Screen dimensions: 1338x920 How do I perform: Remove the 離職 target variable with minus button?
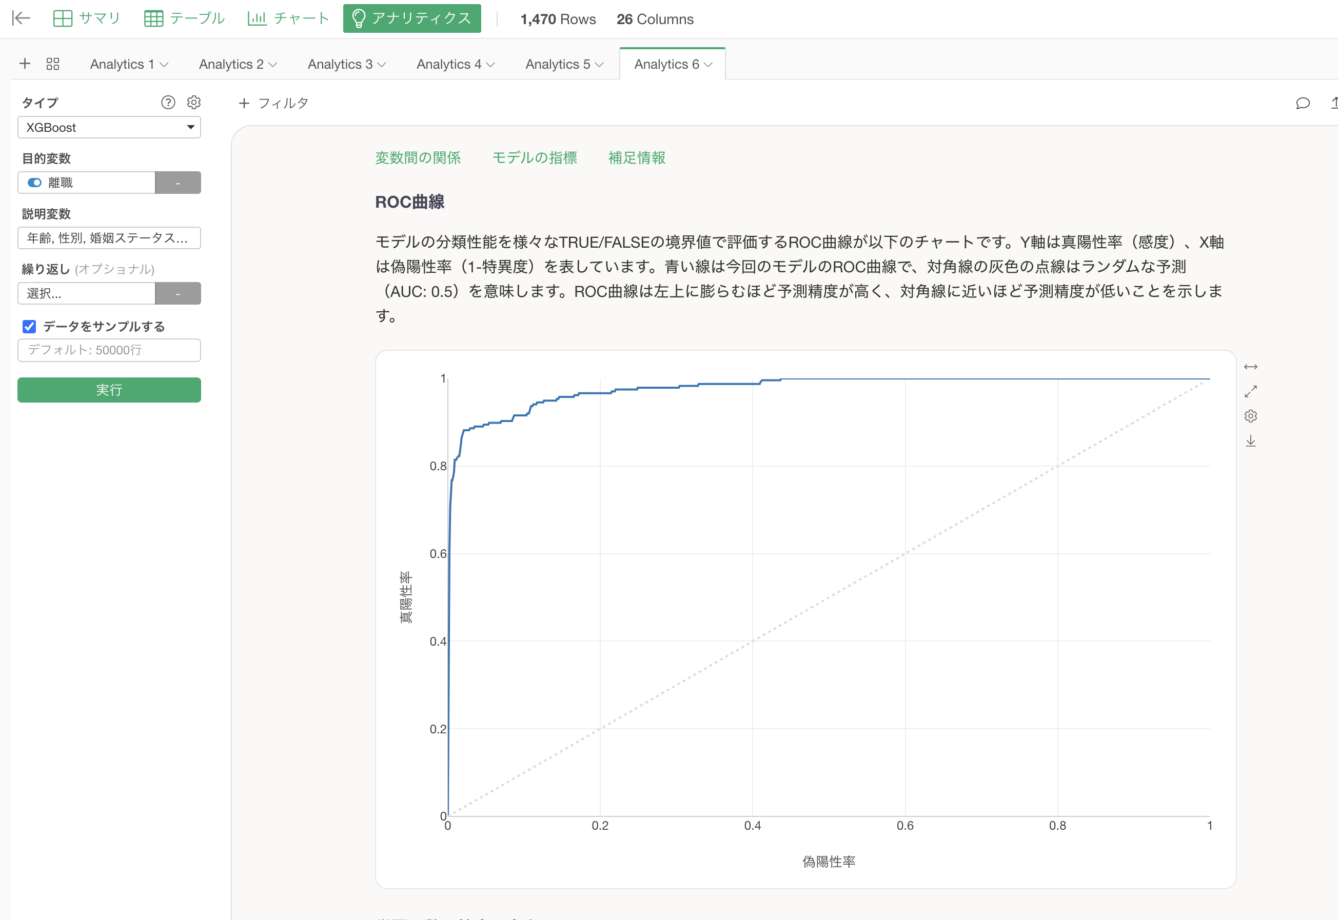(x=178, y=183)
